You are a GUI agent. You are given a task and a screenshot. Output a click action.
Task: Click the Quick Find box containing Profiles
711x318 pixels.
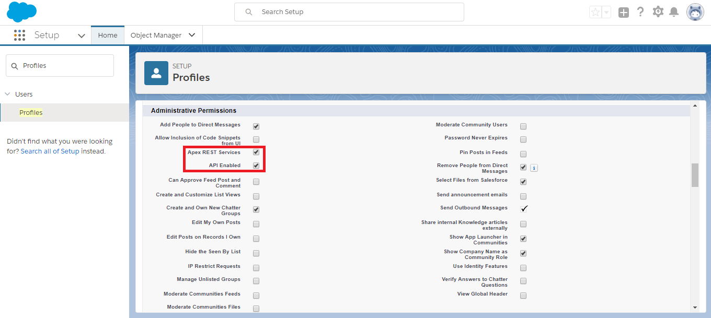tap(60, 66)
